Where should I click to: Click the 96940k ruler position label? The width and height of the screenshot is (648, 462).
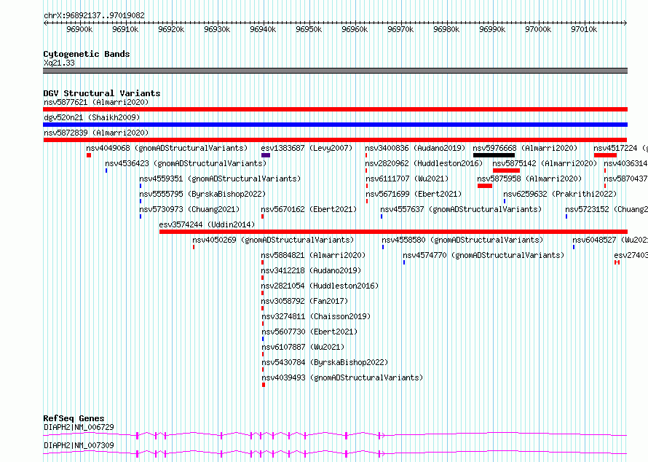[263, 29]
